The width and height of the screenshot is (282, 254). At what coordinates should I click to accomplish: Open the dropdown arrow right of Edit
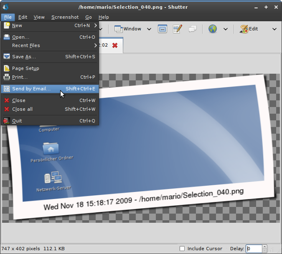[274, 29]
